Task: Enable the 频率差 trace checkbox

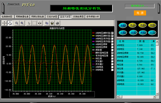Action: coord(112,50)
